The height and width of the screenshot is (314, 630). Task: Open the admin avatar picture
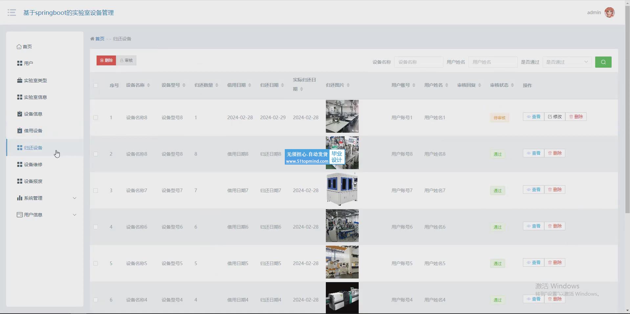click(x=610, y=12)
